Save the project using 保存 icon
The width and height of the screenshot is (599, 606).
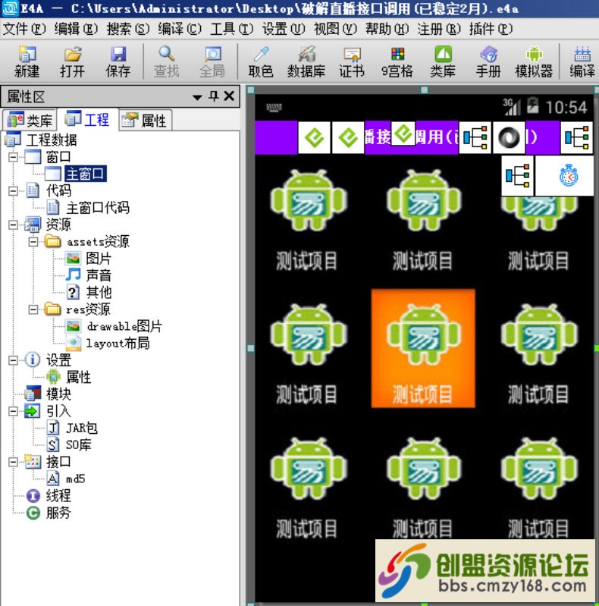[x=118, y=62]
